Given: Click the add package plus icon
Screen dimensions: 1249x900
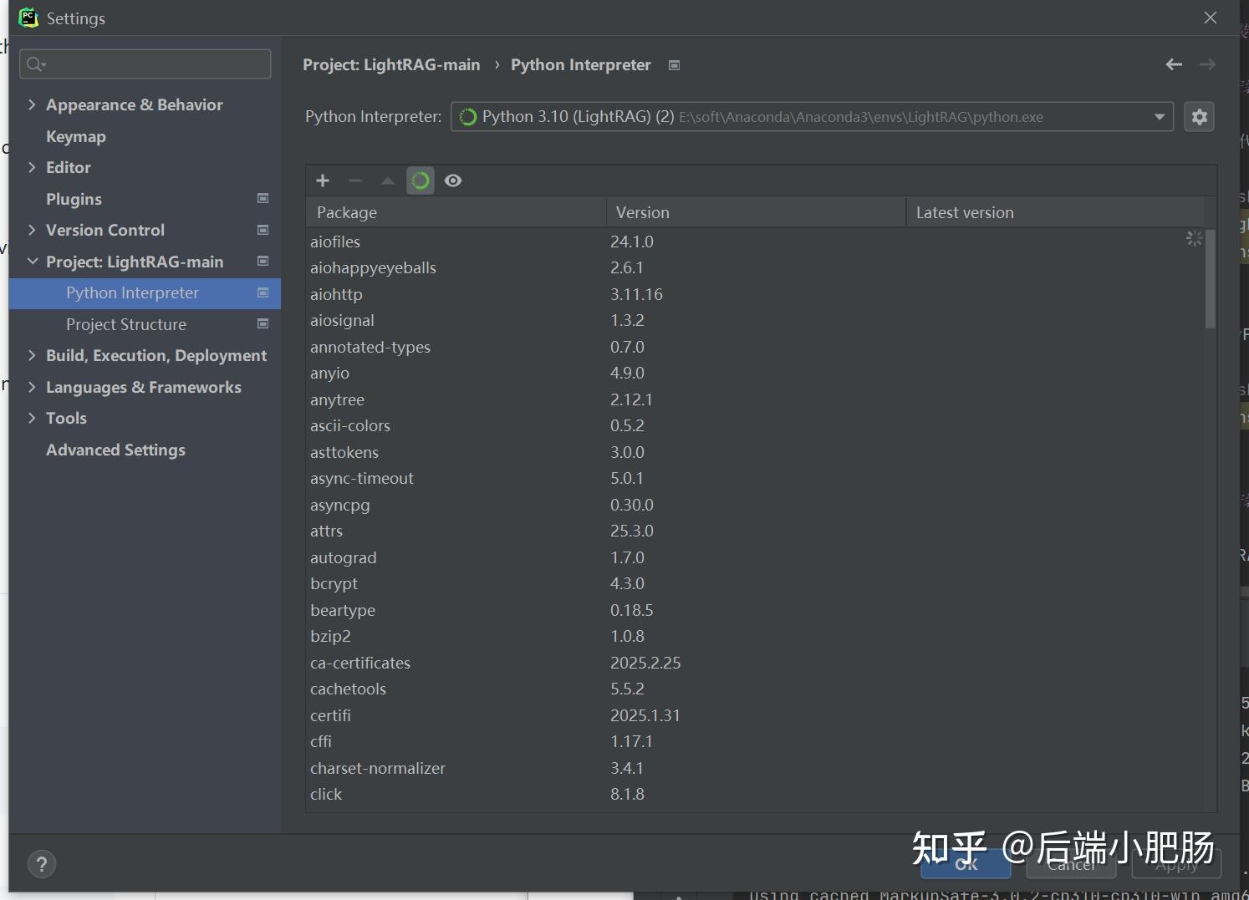Looking at the screenshot, I should pos(323,181).
